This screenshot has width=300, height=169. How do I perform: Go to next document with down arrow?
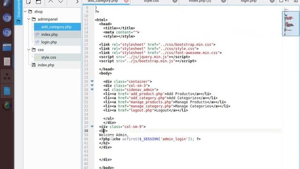point(60,1)
